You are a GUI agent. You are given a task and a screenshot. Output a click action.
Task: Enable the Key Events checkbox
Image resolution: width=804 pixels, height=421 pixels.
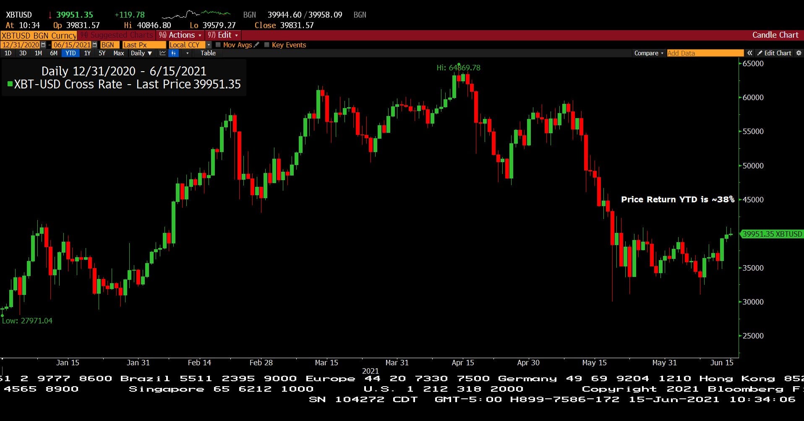266,45
